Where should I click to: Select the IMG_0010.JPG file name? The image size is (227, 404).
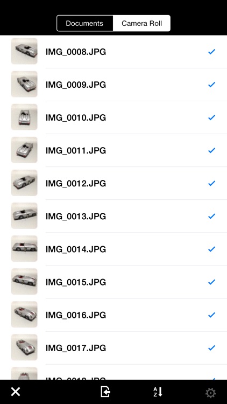pos(76,118)
